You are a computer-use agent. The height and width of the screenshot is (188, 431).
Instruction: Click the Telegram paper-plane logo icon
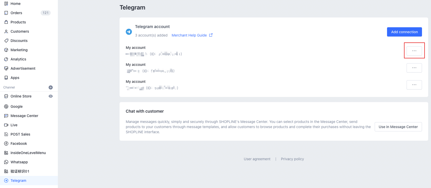tap(129, 32)
